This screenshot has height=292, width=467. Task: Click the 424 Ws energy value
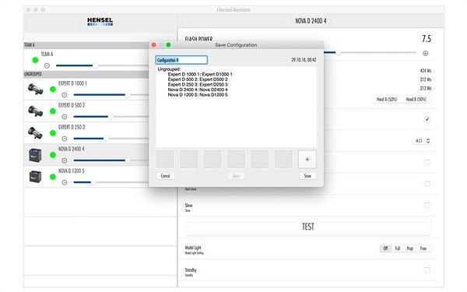click(426, 71)
